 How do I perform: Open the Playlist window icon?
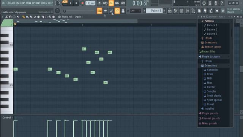click(170, 11)
